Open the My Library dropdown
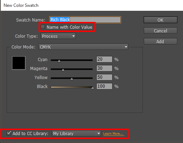The height and width of the screenshot is (143, 183). [x=76, y=133]
